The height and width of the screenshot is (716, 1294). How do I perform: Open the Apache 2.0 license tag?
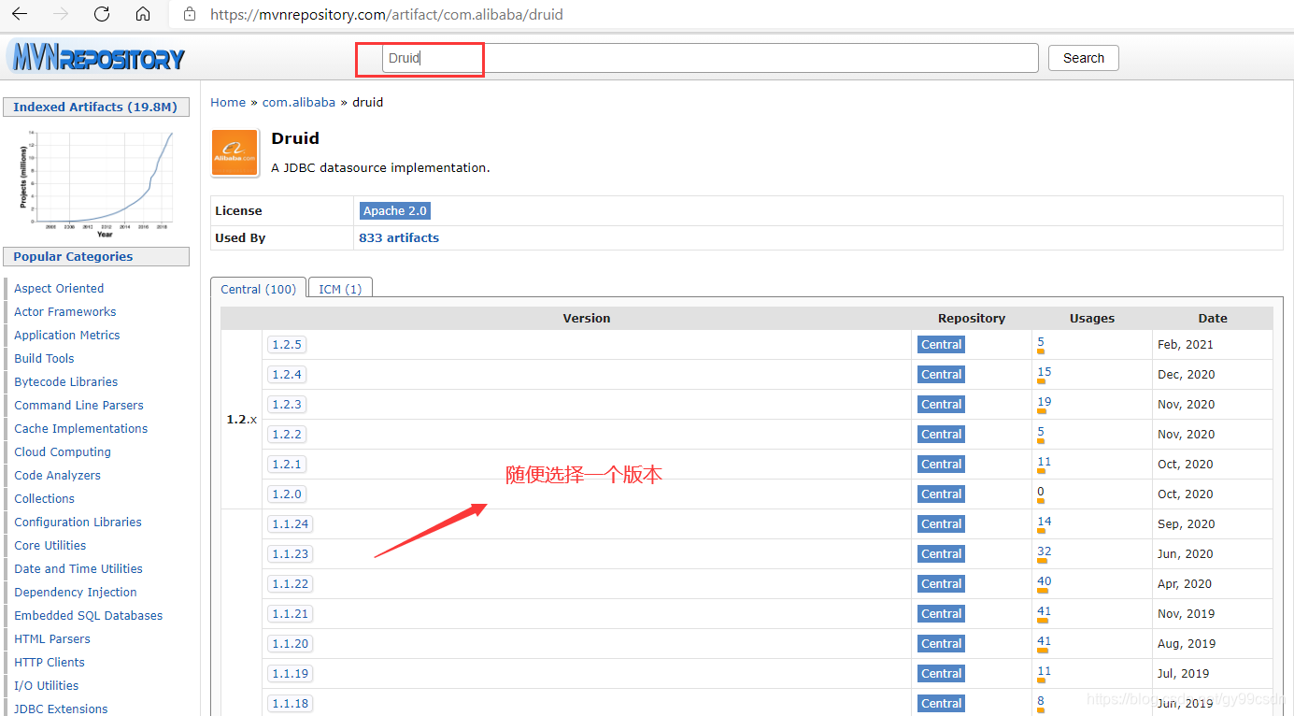[x=394, y=211]
